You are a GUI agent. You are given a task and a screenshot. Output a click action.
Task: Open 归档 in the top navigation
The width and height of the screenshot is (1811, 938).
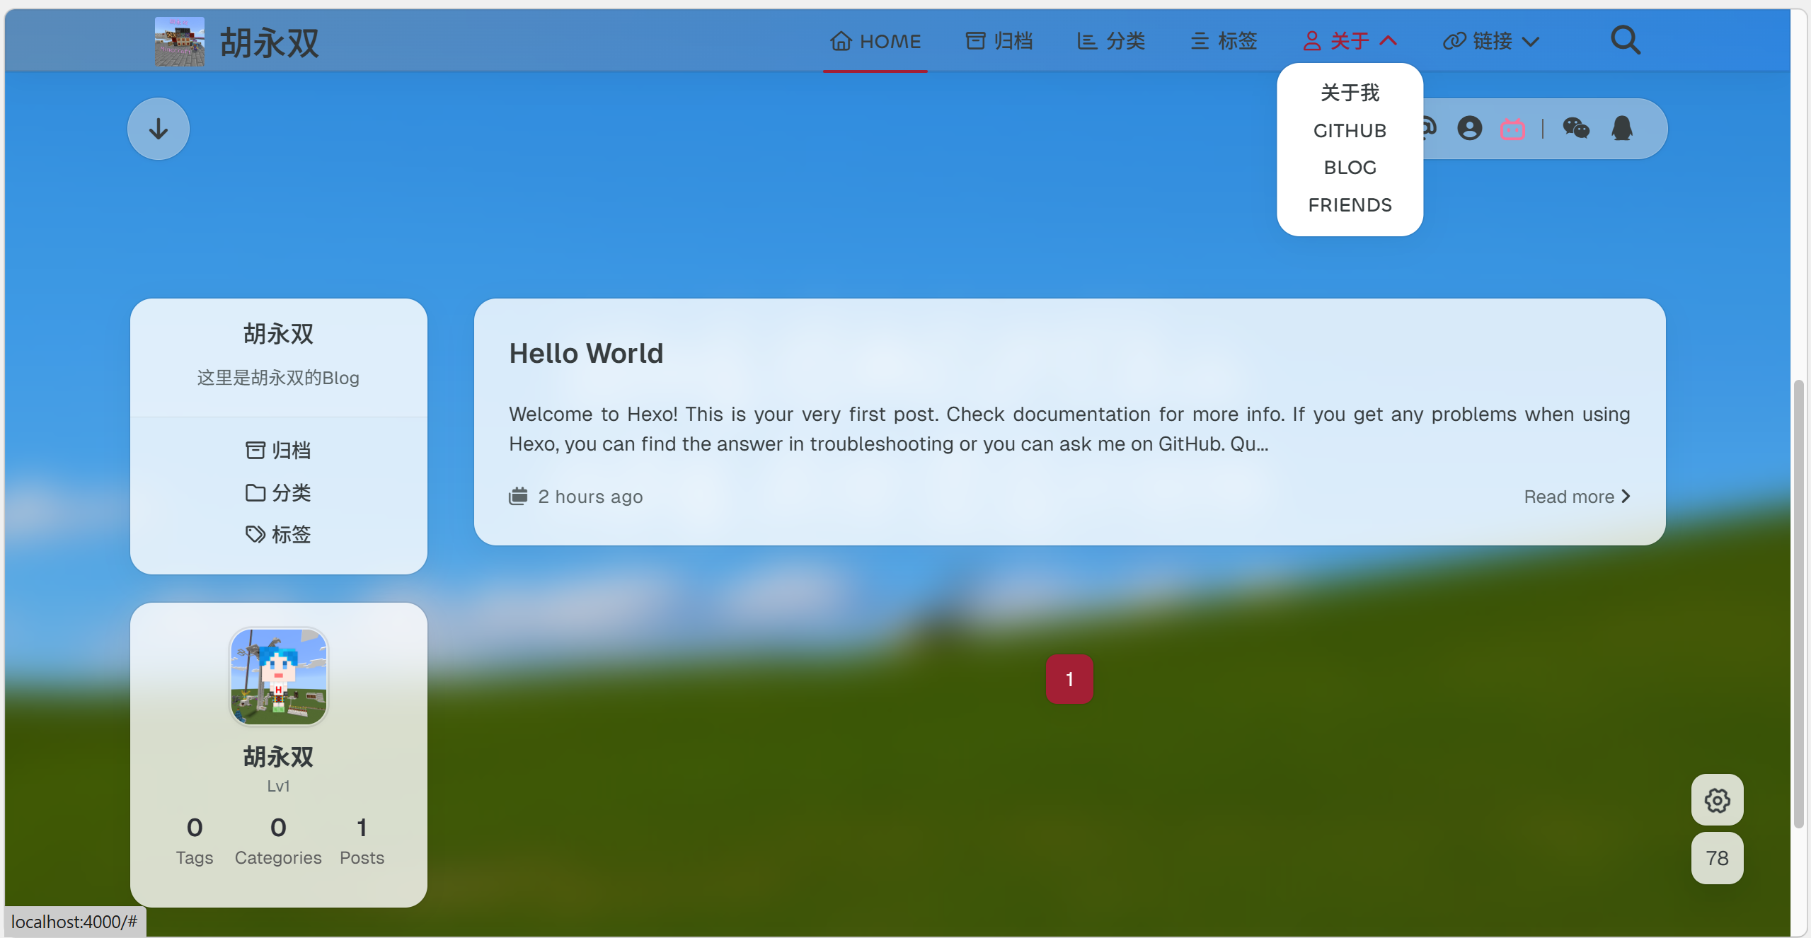tap(999, 41)
